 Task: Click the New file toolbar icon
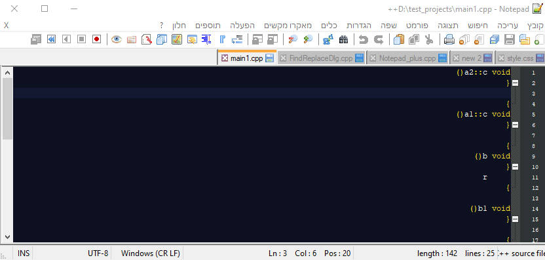[x=540, y=39]
